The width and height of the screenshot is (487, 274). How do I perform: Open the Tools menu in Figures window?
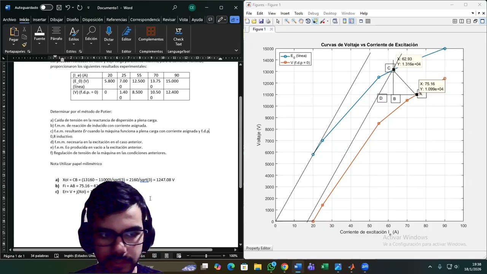click(x=299, y=13)
